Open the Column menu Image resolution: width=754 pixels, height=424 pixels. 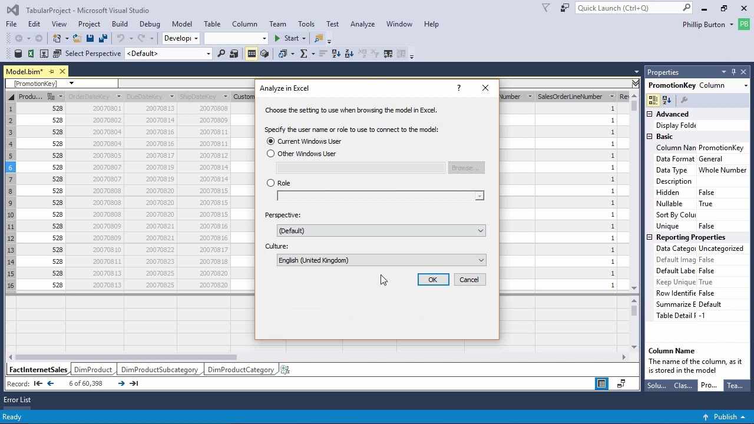(244, 24)
